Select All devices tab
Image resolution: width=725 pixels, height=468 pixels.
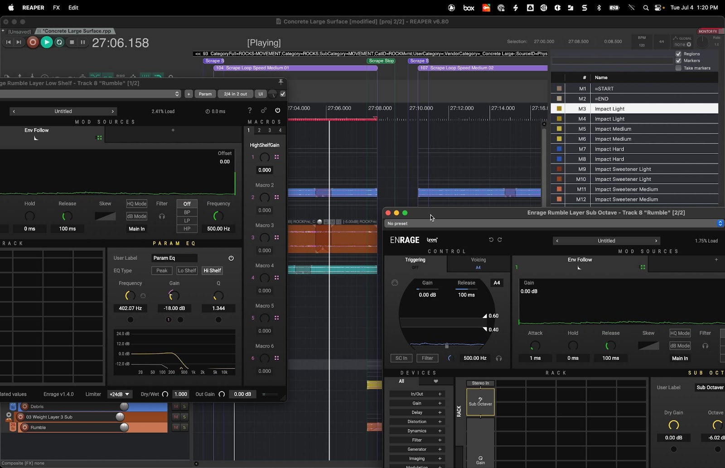coord(401,381)
